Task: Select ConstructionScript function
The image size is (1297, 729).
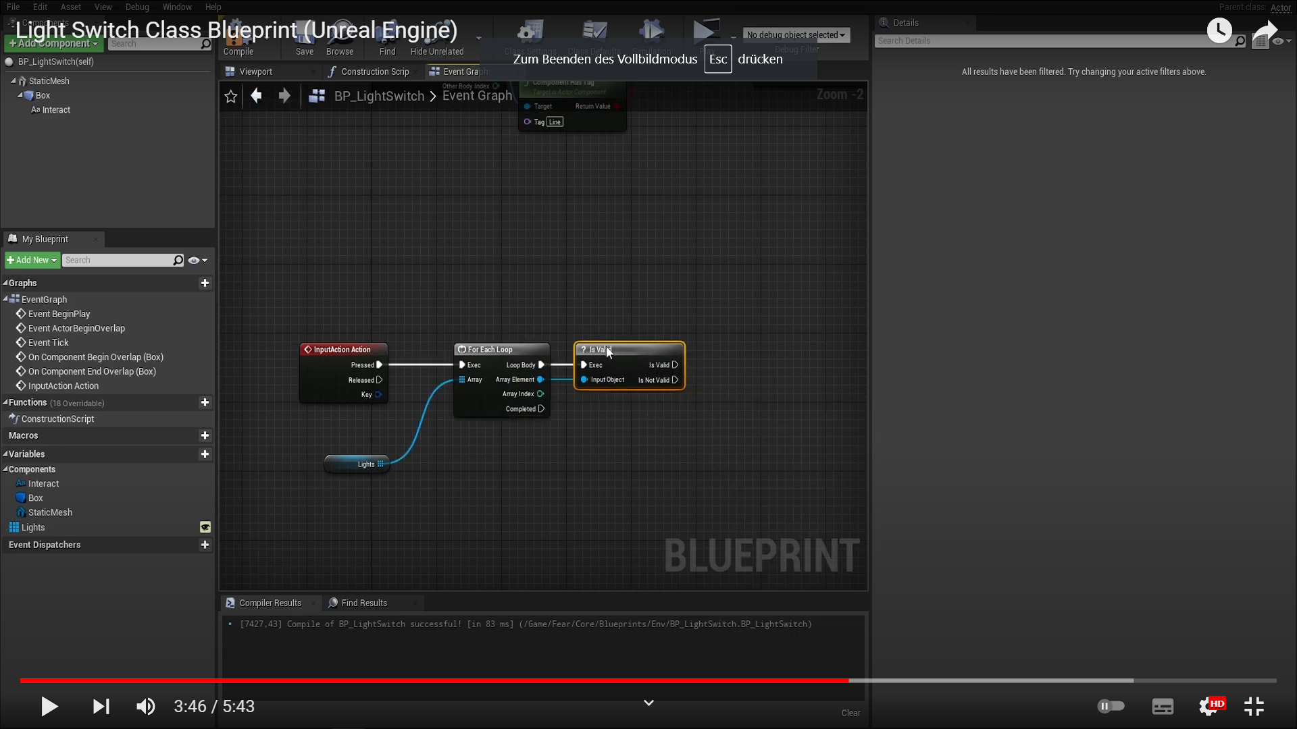Action: [57, 418]
